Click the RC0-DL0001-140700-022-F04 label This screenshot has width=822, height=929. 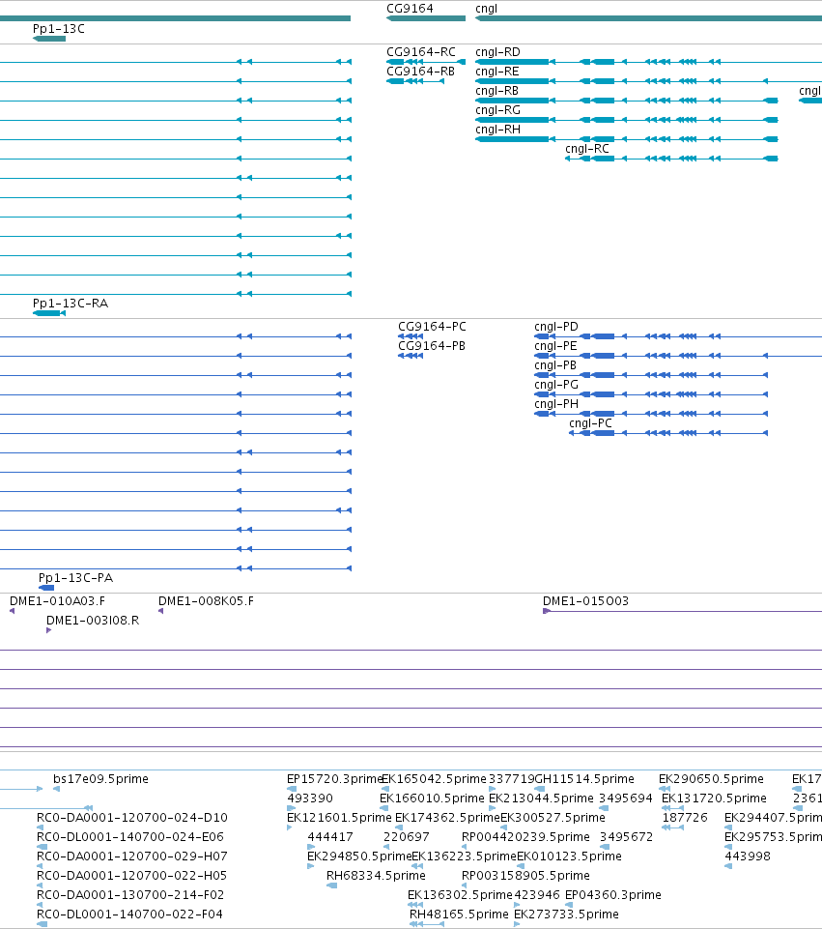click(129, 914)
